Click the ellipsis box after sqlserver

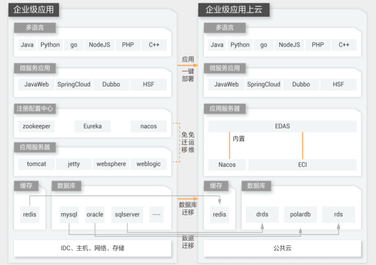click(x=156, y=215)
